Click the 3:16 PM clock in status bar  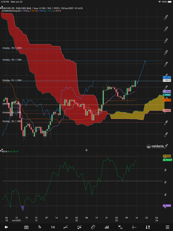click(5, 2)
